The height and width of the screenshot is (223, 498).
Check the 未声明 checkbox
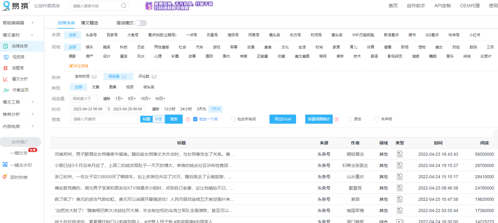(x=377, y=119)
